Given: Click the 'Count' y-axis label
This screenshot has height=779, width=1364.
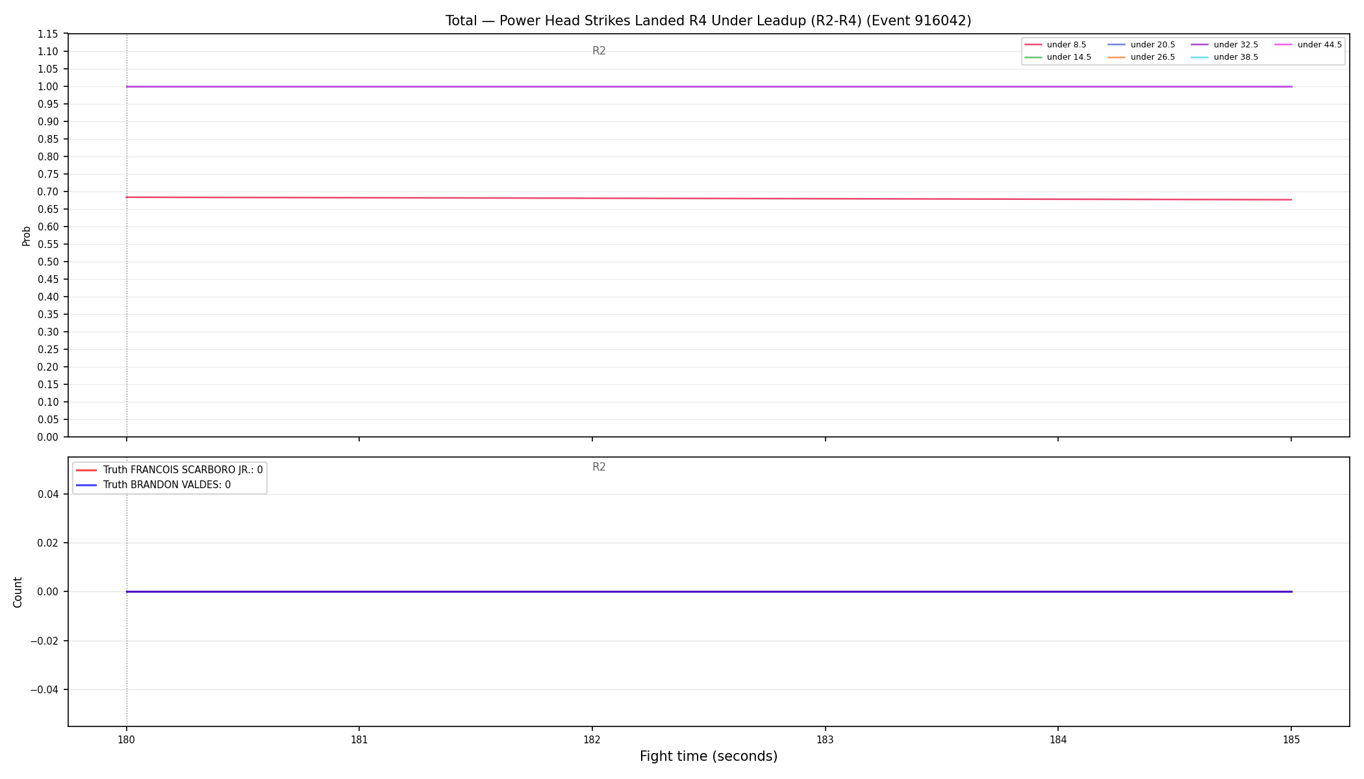Looking at the screenshot, I should point(18,592).
